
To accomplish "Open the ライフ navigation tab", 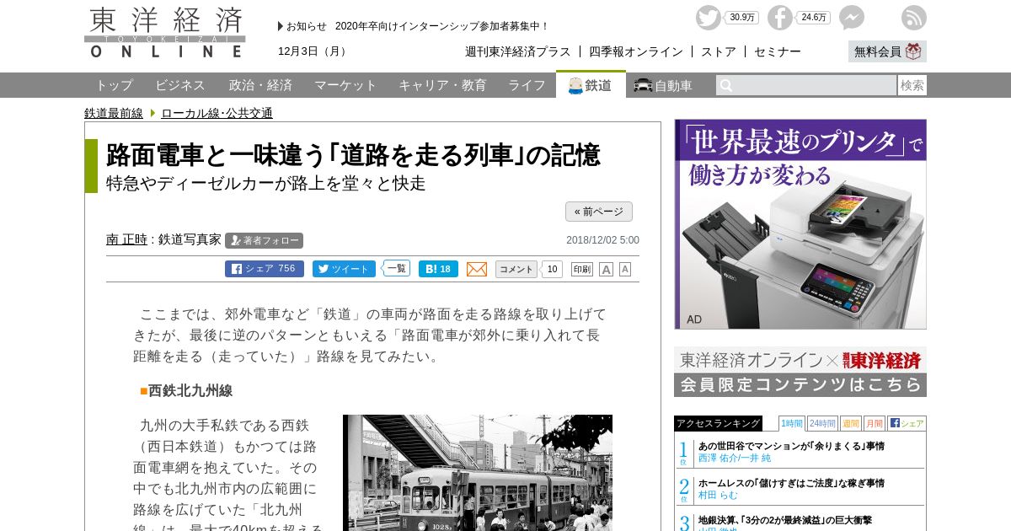I will (527, 85).
